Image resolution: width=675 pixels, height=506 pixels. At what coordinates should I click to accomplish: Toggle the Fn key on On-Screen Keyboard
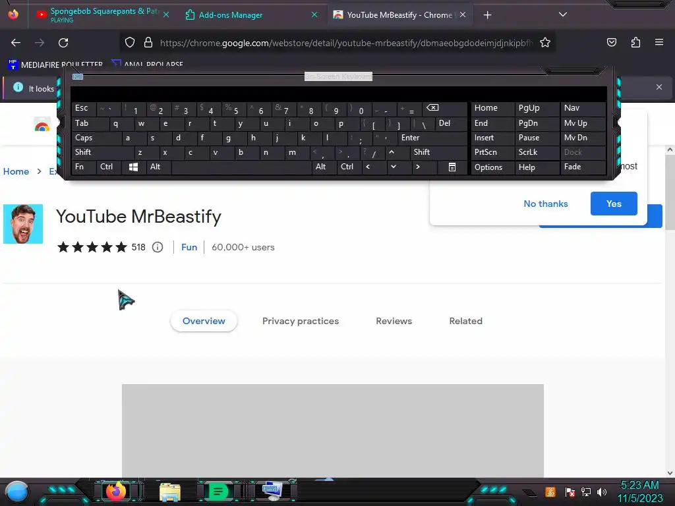pyautogui.click(x=84, y=167)
